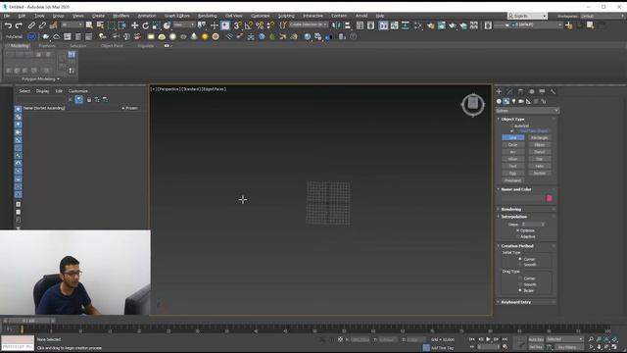Click the Line shape button
The image size is (627, 353).
[513, 137]
